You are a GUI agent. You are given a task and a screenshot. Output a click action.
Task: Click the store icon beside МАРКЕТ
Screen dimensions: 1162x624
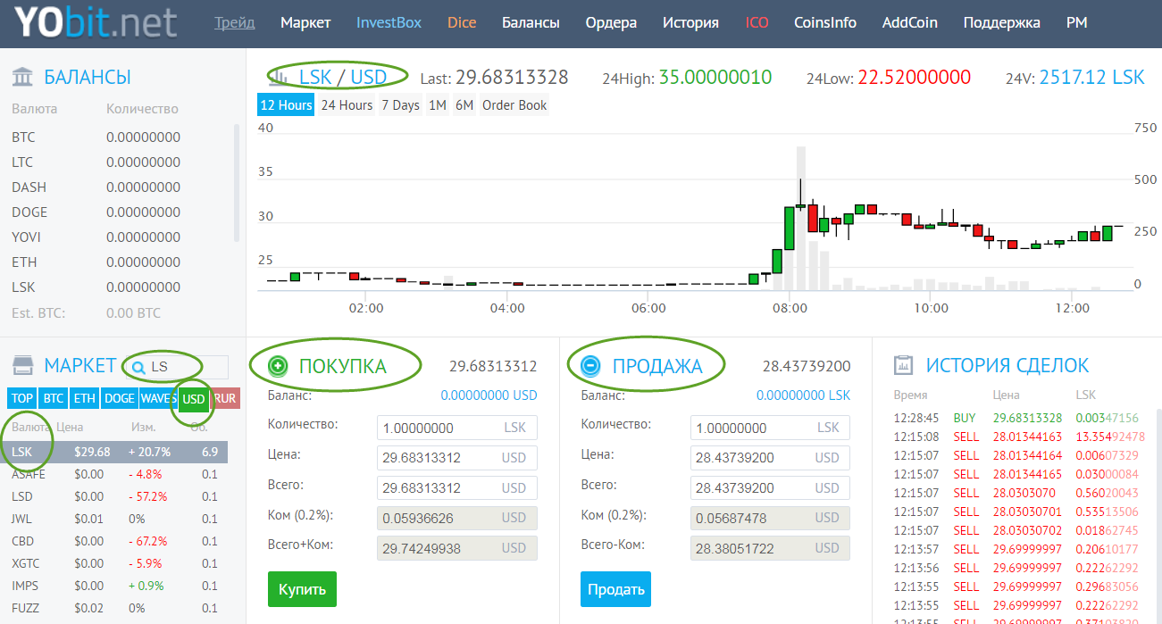(23, 365)
